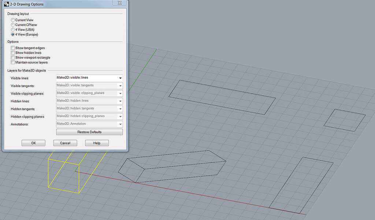The image size is (375, 220).
Task: Open the Visible lines layer dropdown
Action: click(x=120, y=77)
